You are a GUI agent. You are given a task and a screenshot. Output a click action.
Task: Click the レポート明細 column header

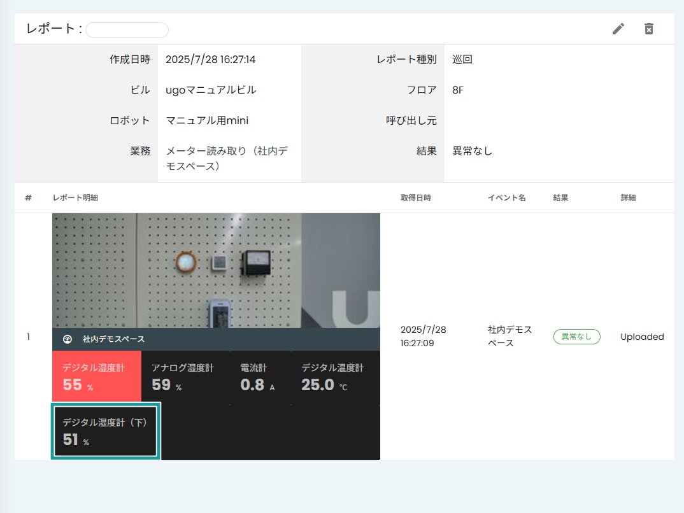(75, 197)
